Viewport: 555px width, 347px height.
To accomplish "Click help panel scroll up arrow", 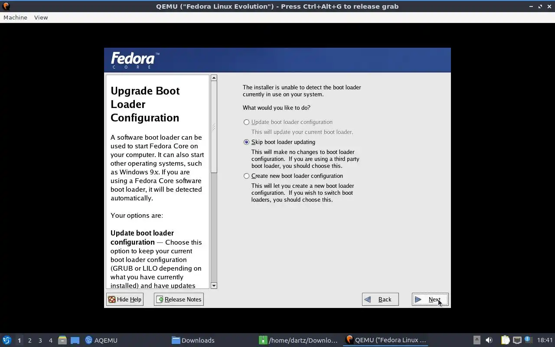I will 214,78.
